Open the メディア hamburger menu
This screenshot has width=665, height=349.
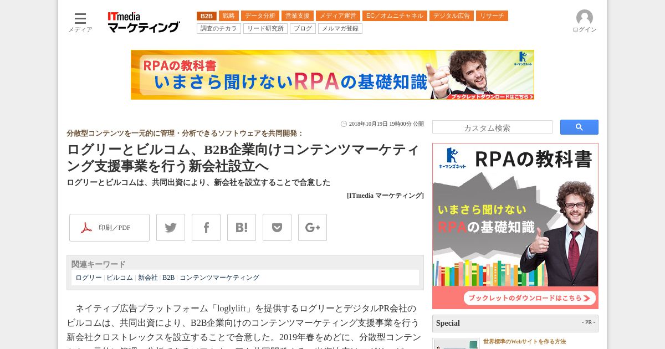click(x=80, y=22)
